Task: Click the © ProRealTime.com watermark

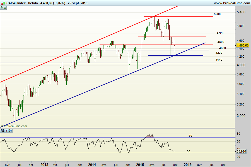Action: click(x=14, y=126)
